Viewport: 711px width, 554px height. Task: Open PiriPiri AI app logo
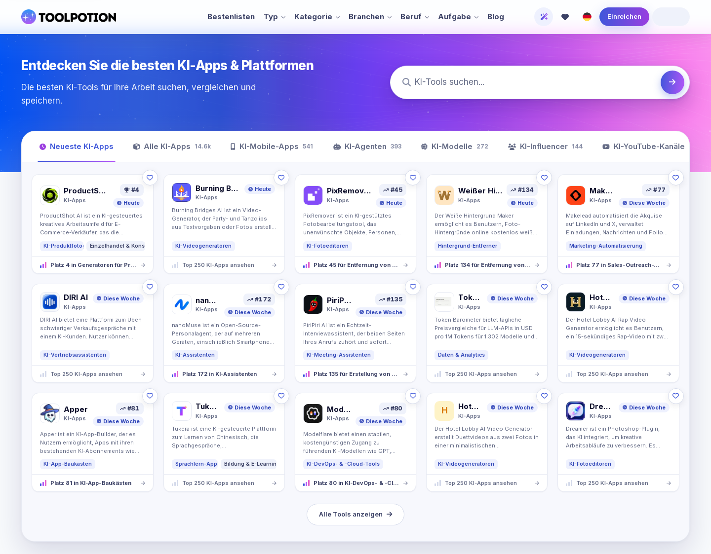tap(313, 304)
